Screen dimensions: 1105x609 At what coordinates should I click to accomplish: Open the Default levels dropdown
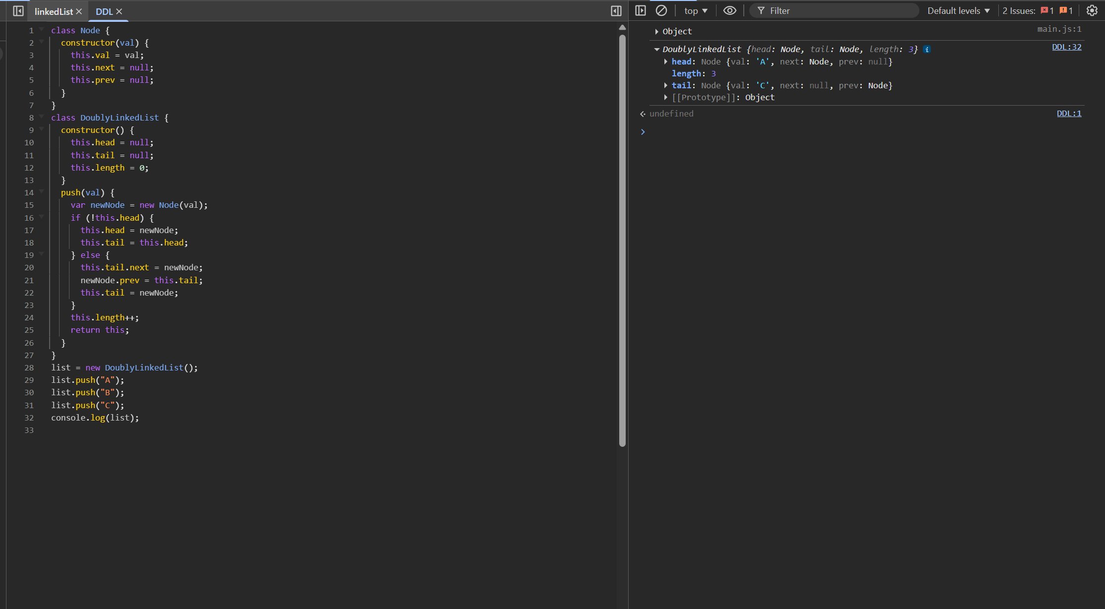959,10
